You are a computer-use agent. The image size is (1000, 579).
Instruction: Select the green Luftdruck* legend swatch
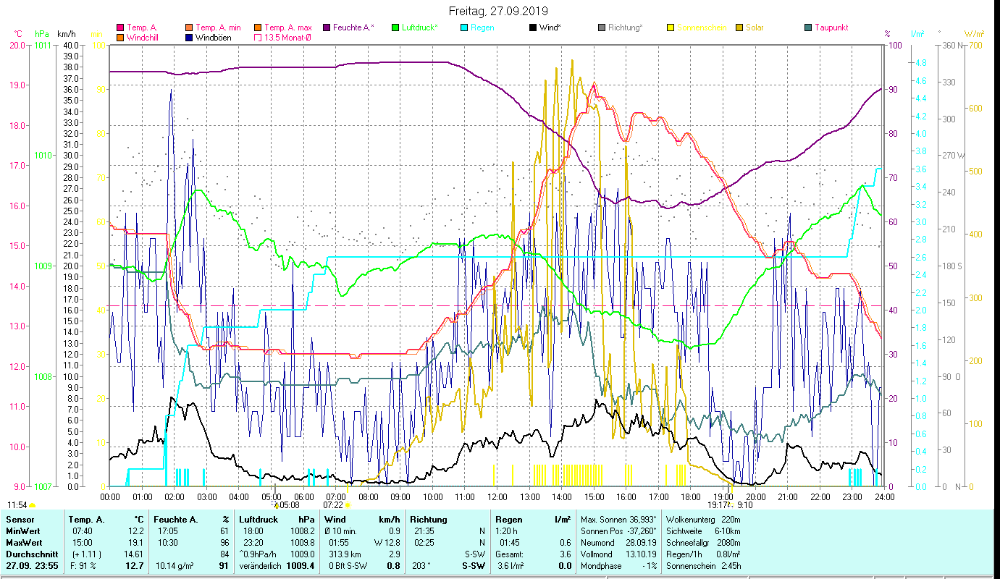[395, 28]
